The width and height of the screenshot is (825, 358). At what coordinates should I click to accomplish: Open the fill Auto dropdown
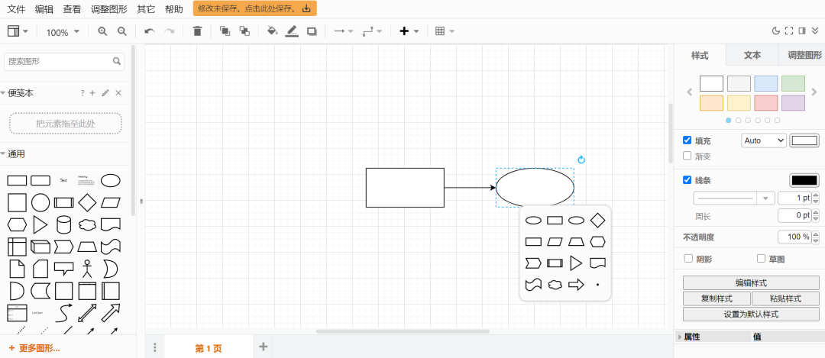click(x=764, y=140)
